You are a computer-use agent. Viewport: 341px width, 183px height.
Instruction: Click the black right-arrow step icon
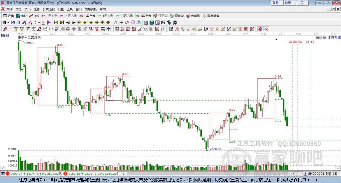74,23
